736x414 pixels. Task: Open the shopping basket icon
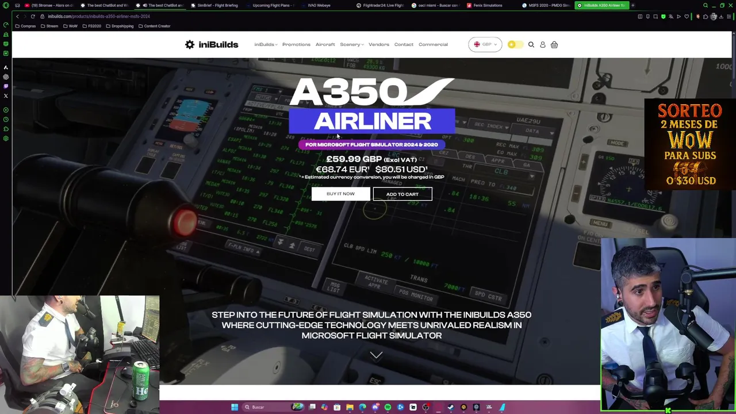(554, 44)
